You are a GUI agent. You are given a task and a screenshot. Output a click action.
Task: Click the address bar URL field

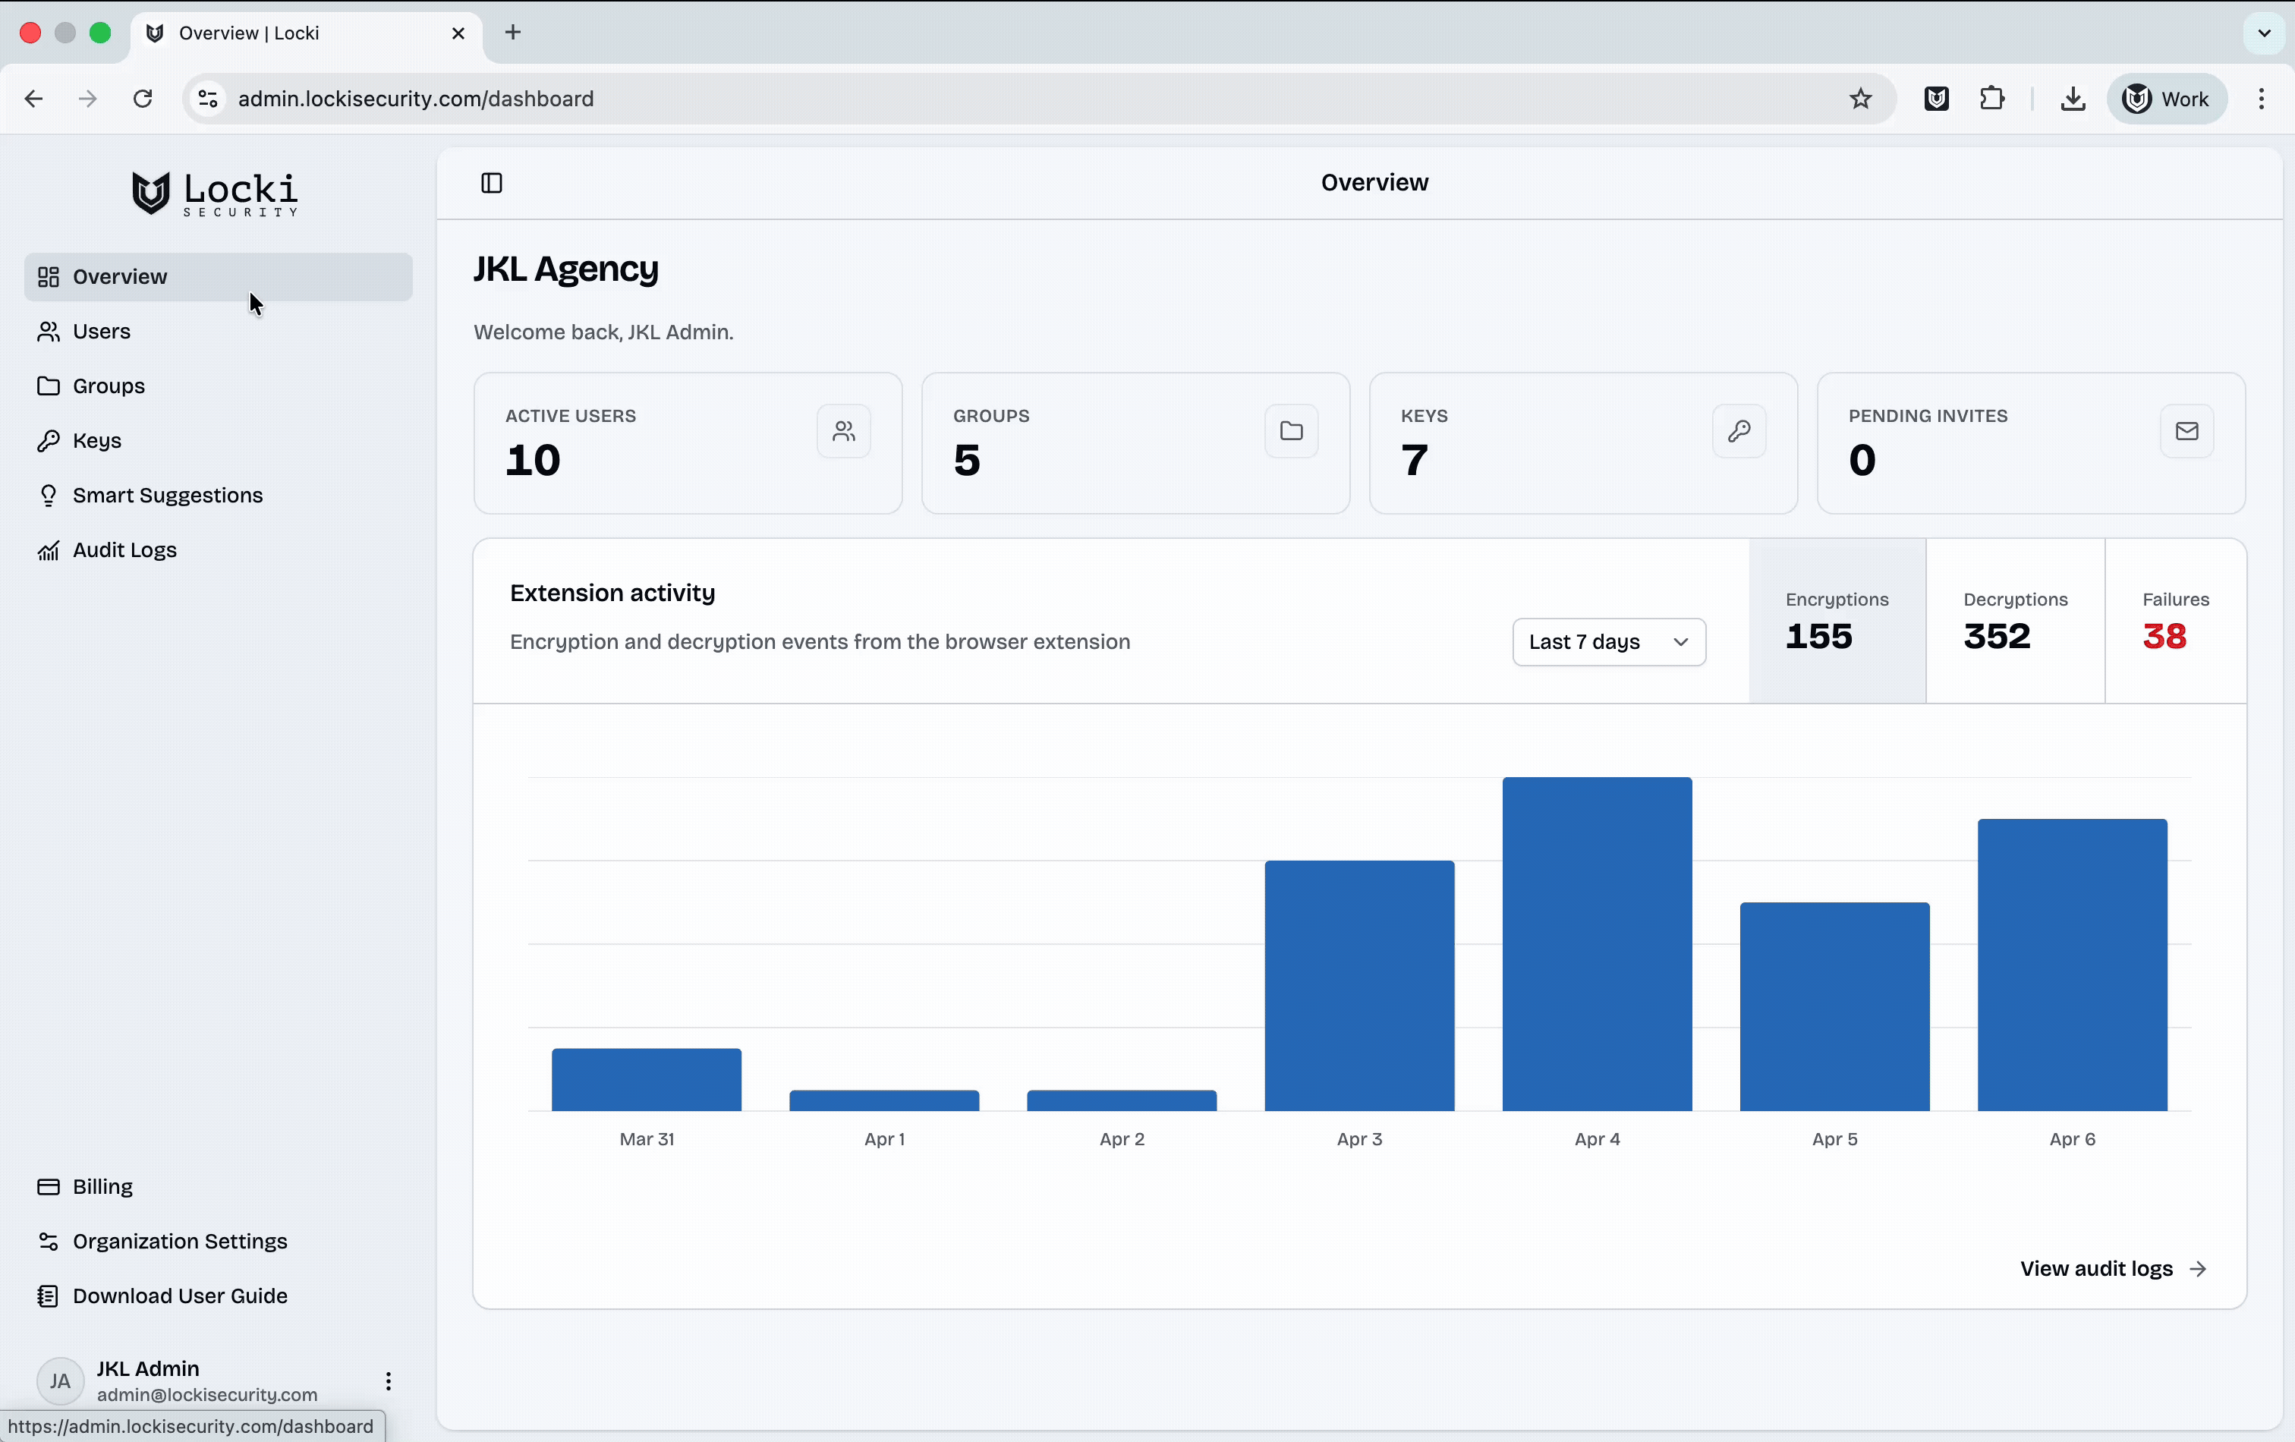pyautogui.click(x=953, y=99)
